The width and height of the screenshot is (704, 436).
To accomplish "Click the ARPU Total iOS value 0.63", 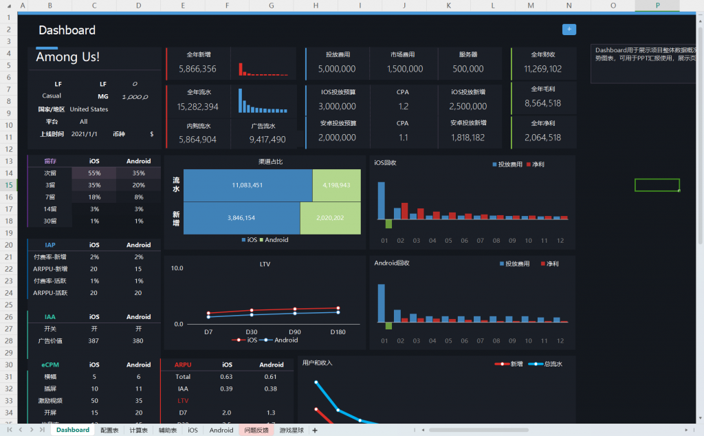I will (x=226, y=377).
